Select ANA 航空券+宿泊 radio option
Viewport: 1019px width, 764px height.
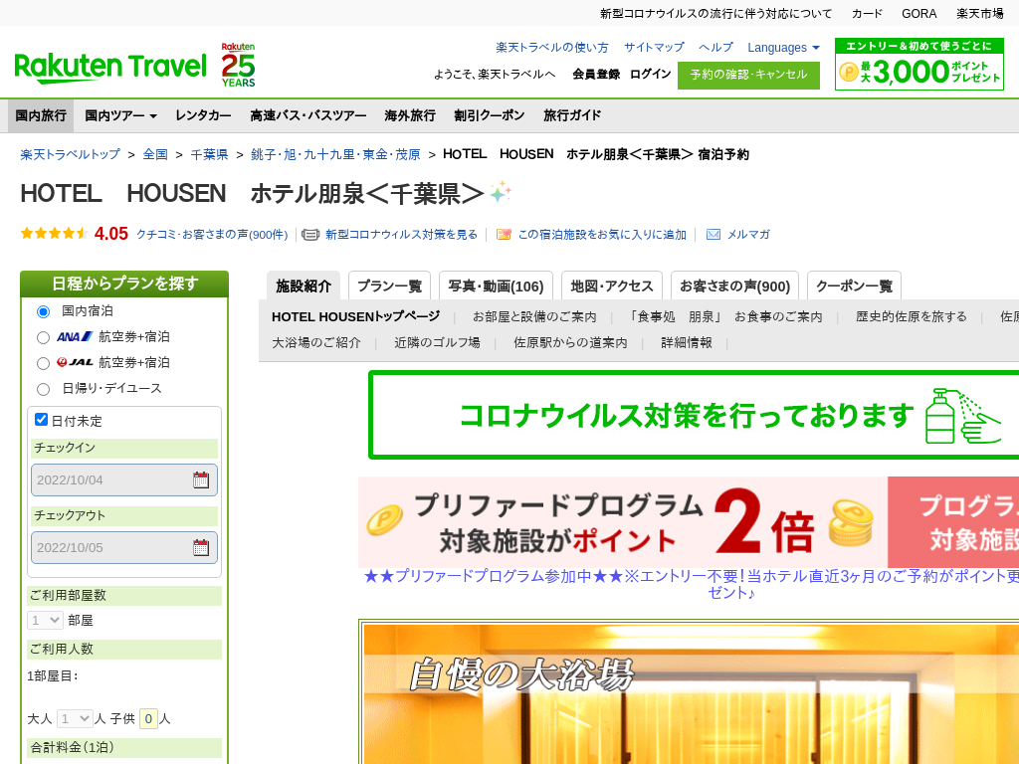tap(43, 338)
